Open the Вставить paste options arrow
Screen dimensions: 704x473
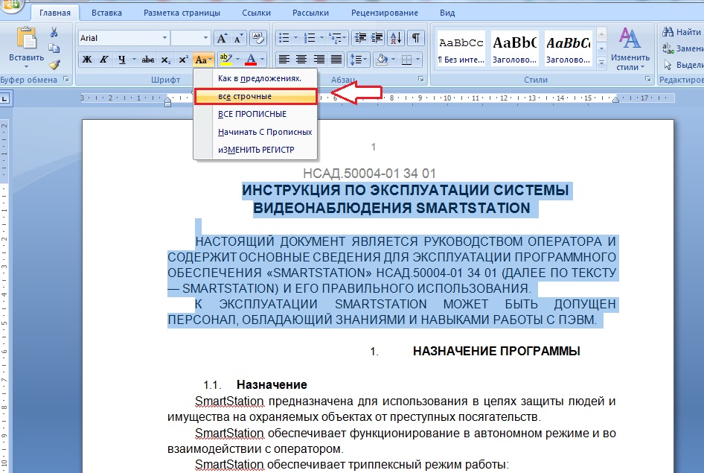tap(27, 67)
